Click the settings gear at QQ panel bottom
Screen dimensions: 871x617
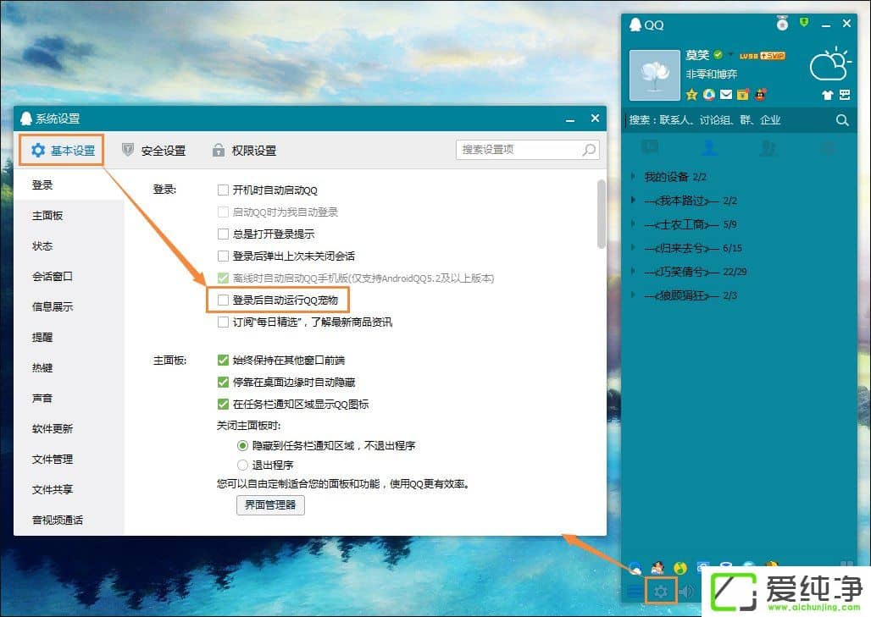(661, 590)
